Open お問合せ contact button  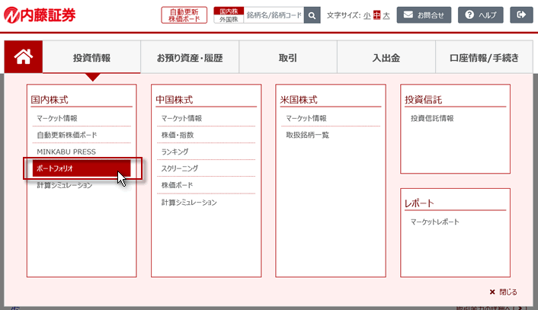coord(424,15)
